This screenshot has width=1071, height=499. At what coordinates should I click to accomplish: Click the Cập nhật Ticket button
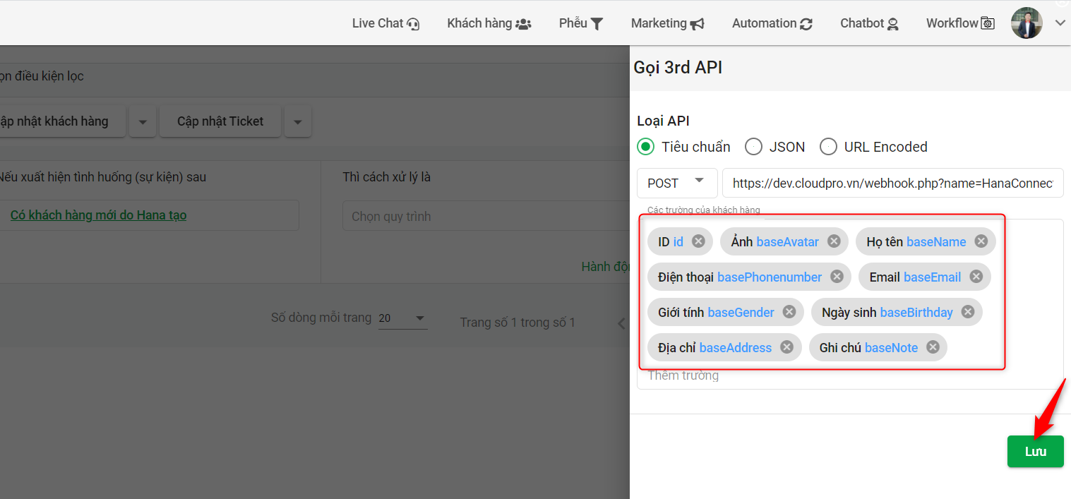(x=220, y=121)
